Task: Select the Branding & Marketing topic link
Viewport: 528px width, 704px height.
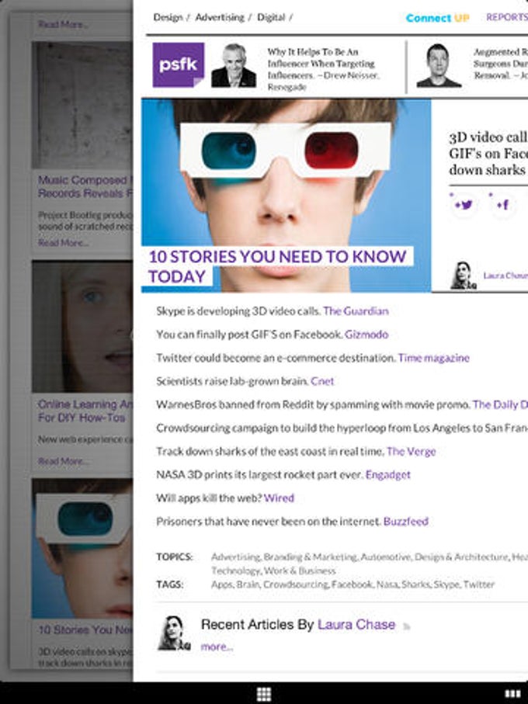Action: pos(311,557)
